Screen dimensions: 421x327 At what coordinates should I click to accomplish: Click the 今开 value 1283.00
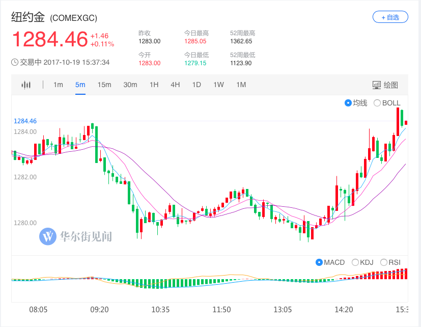pos(150,63)
